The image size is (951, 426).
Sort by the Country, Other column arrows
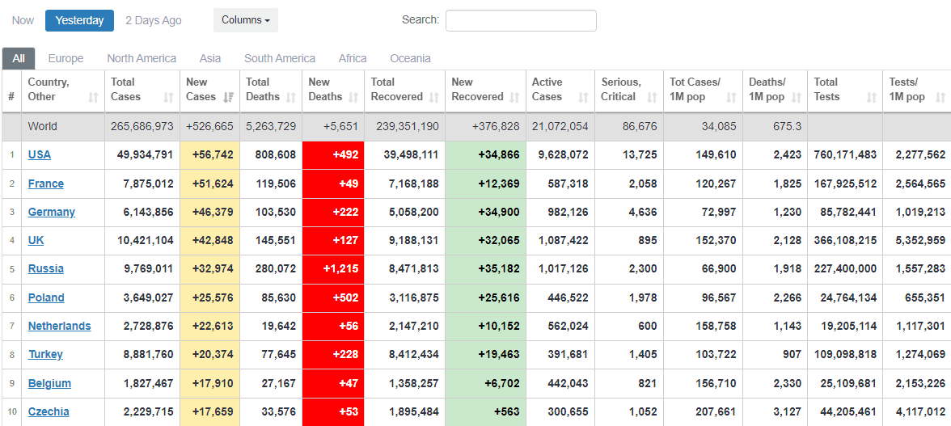pos(93,97)
